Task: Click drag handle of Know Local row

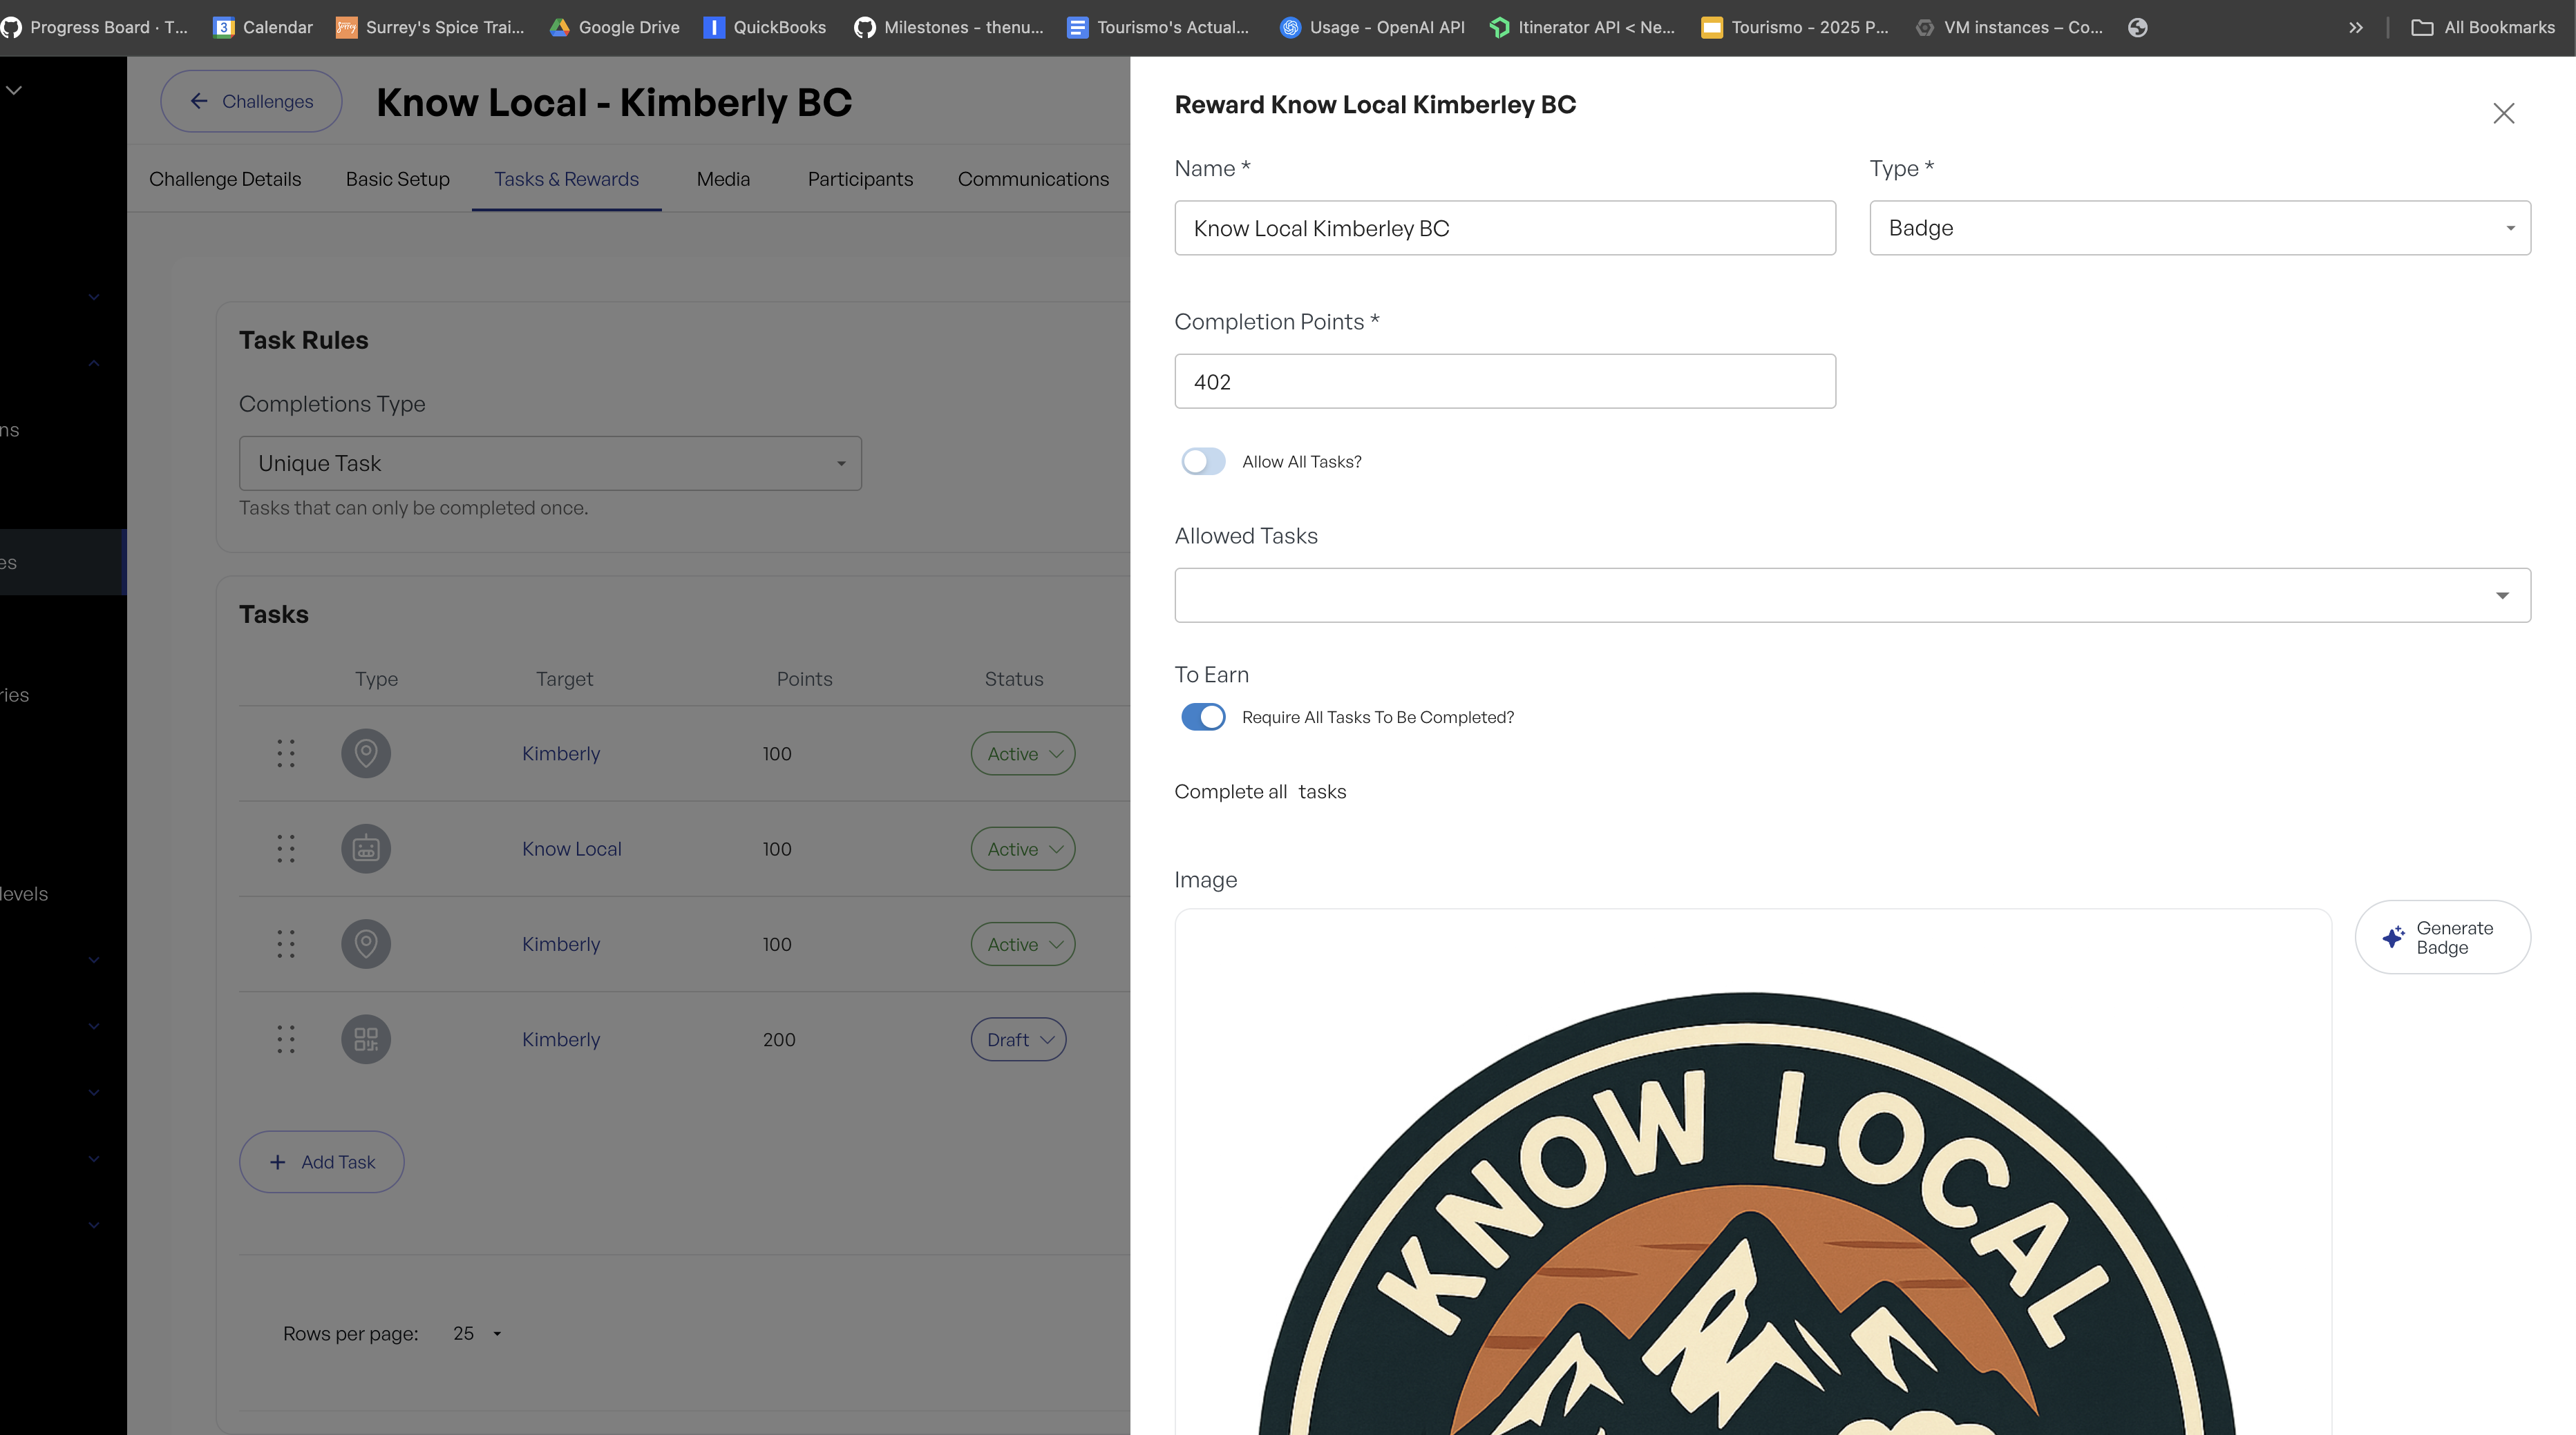Action: point(286,849)
